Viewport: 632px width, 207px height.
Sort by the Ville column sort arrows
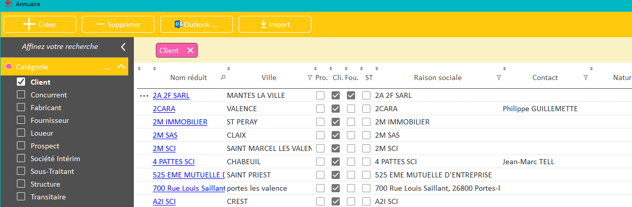[228, 68]
